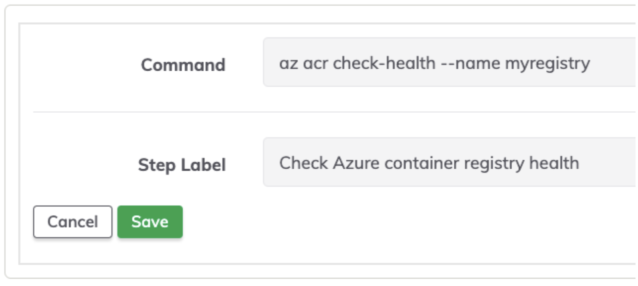
Task: Click end of Step Label text after health
Action: pos(580,162)
